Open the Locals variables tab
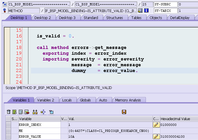 point(67,100)
